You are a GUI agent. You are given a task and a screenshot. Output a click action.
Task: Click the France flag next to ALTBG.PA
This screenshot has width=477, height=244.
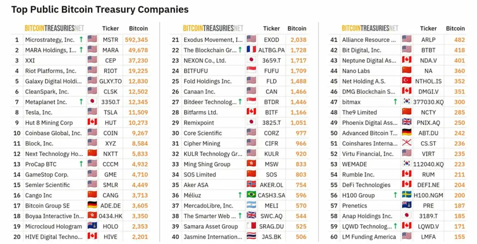point(251,50)
